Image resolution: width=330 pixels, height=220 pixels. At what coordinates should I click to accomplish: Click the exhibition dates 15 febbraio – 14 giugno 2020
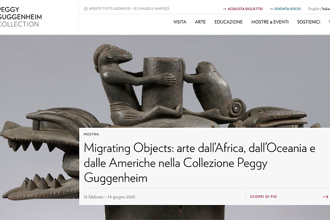(109, 197)
